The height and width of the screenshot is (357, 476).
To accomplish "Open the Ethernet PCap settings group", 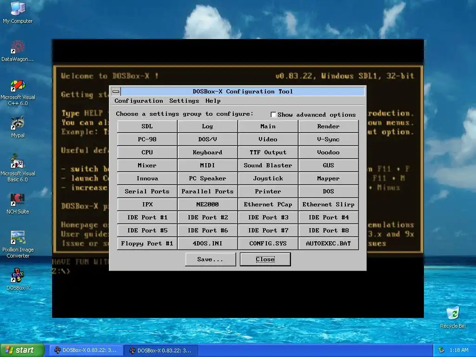I will (268, 205).
